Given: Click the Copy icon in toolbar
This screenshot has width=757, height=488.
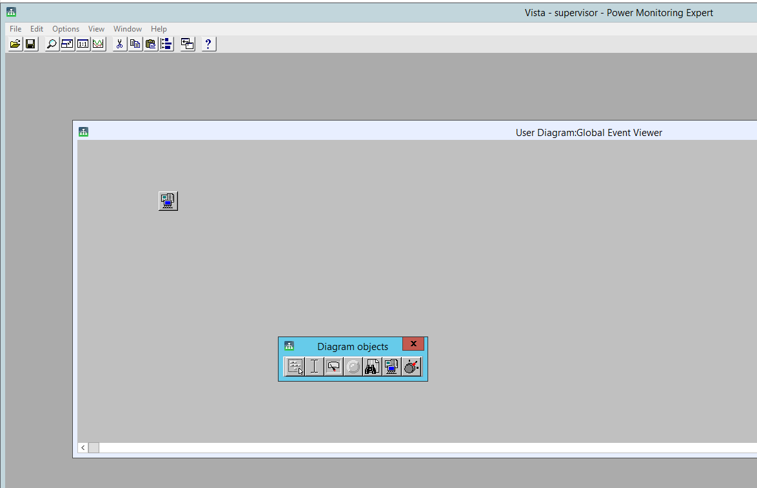Looking at the screenshot, I should (x=135, y=44).
